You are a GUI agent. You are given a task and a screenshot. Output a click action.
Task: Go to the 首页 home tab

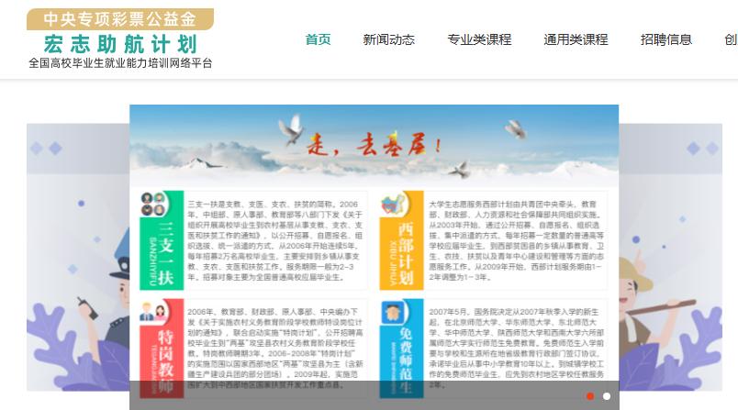pos(318,39)
